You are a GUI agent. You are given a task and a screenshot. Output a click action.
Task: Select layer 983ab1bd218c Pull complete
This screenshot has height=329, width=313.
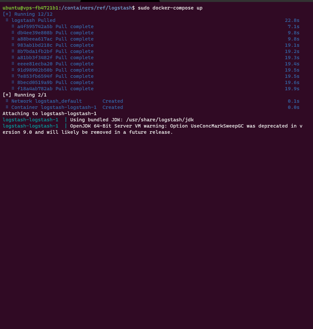(55, 45)
